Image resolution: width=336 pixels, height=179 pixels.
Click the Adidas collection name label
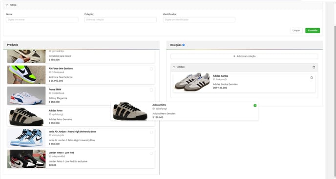181,67
